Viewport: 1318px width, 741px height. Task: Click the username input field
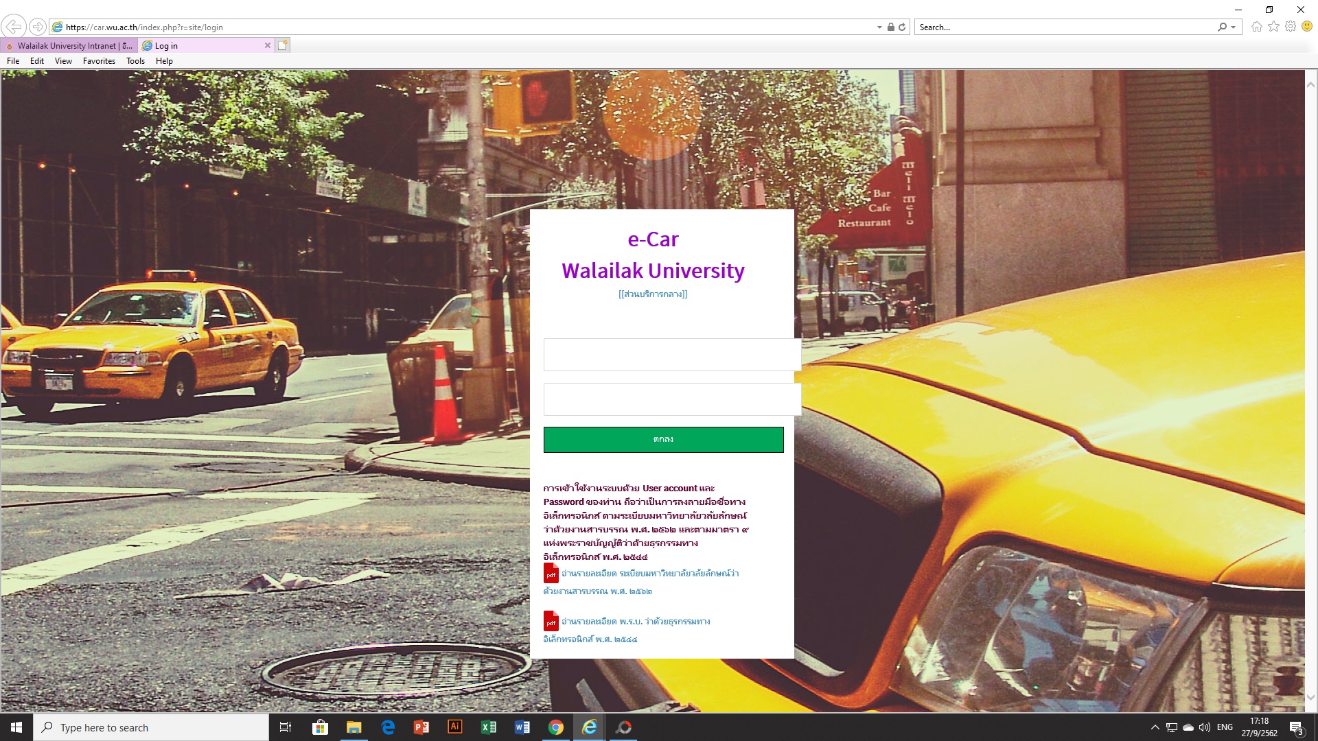coord(671,355)
